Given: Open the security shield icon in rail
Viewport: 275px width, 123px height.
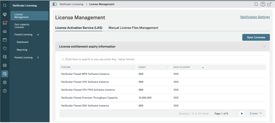Looking at the screenshot, I should (x=5, y=48).
